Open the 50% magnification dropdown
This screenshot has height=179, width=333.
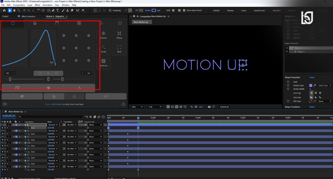137,107
